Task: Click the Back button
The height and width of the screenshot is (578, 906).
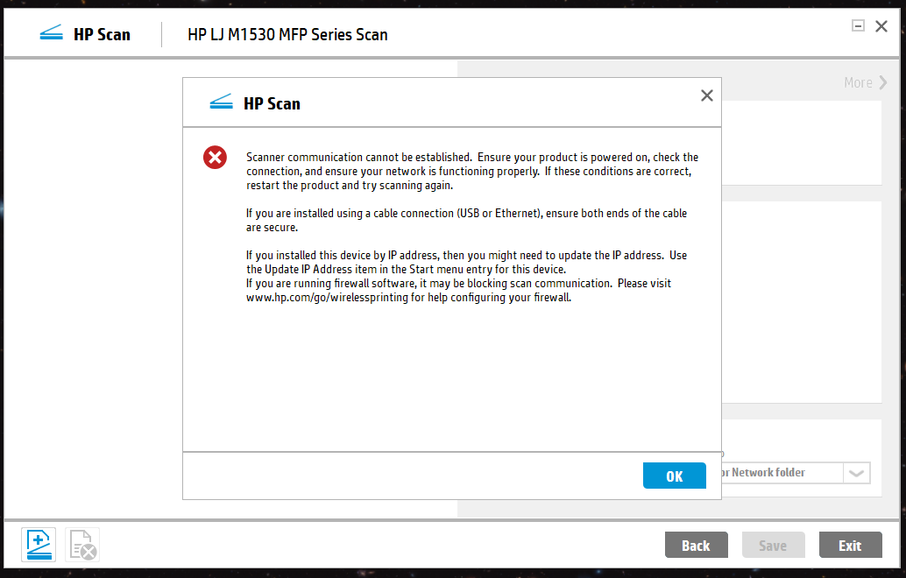Action: (x=696, y=545)
